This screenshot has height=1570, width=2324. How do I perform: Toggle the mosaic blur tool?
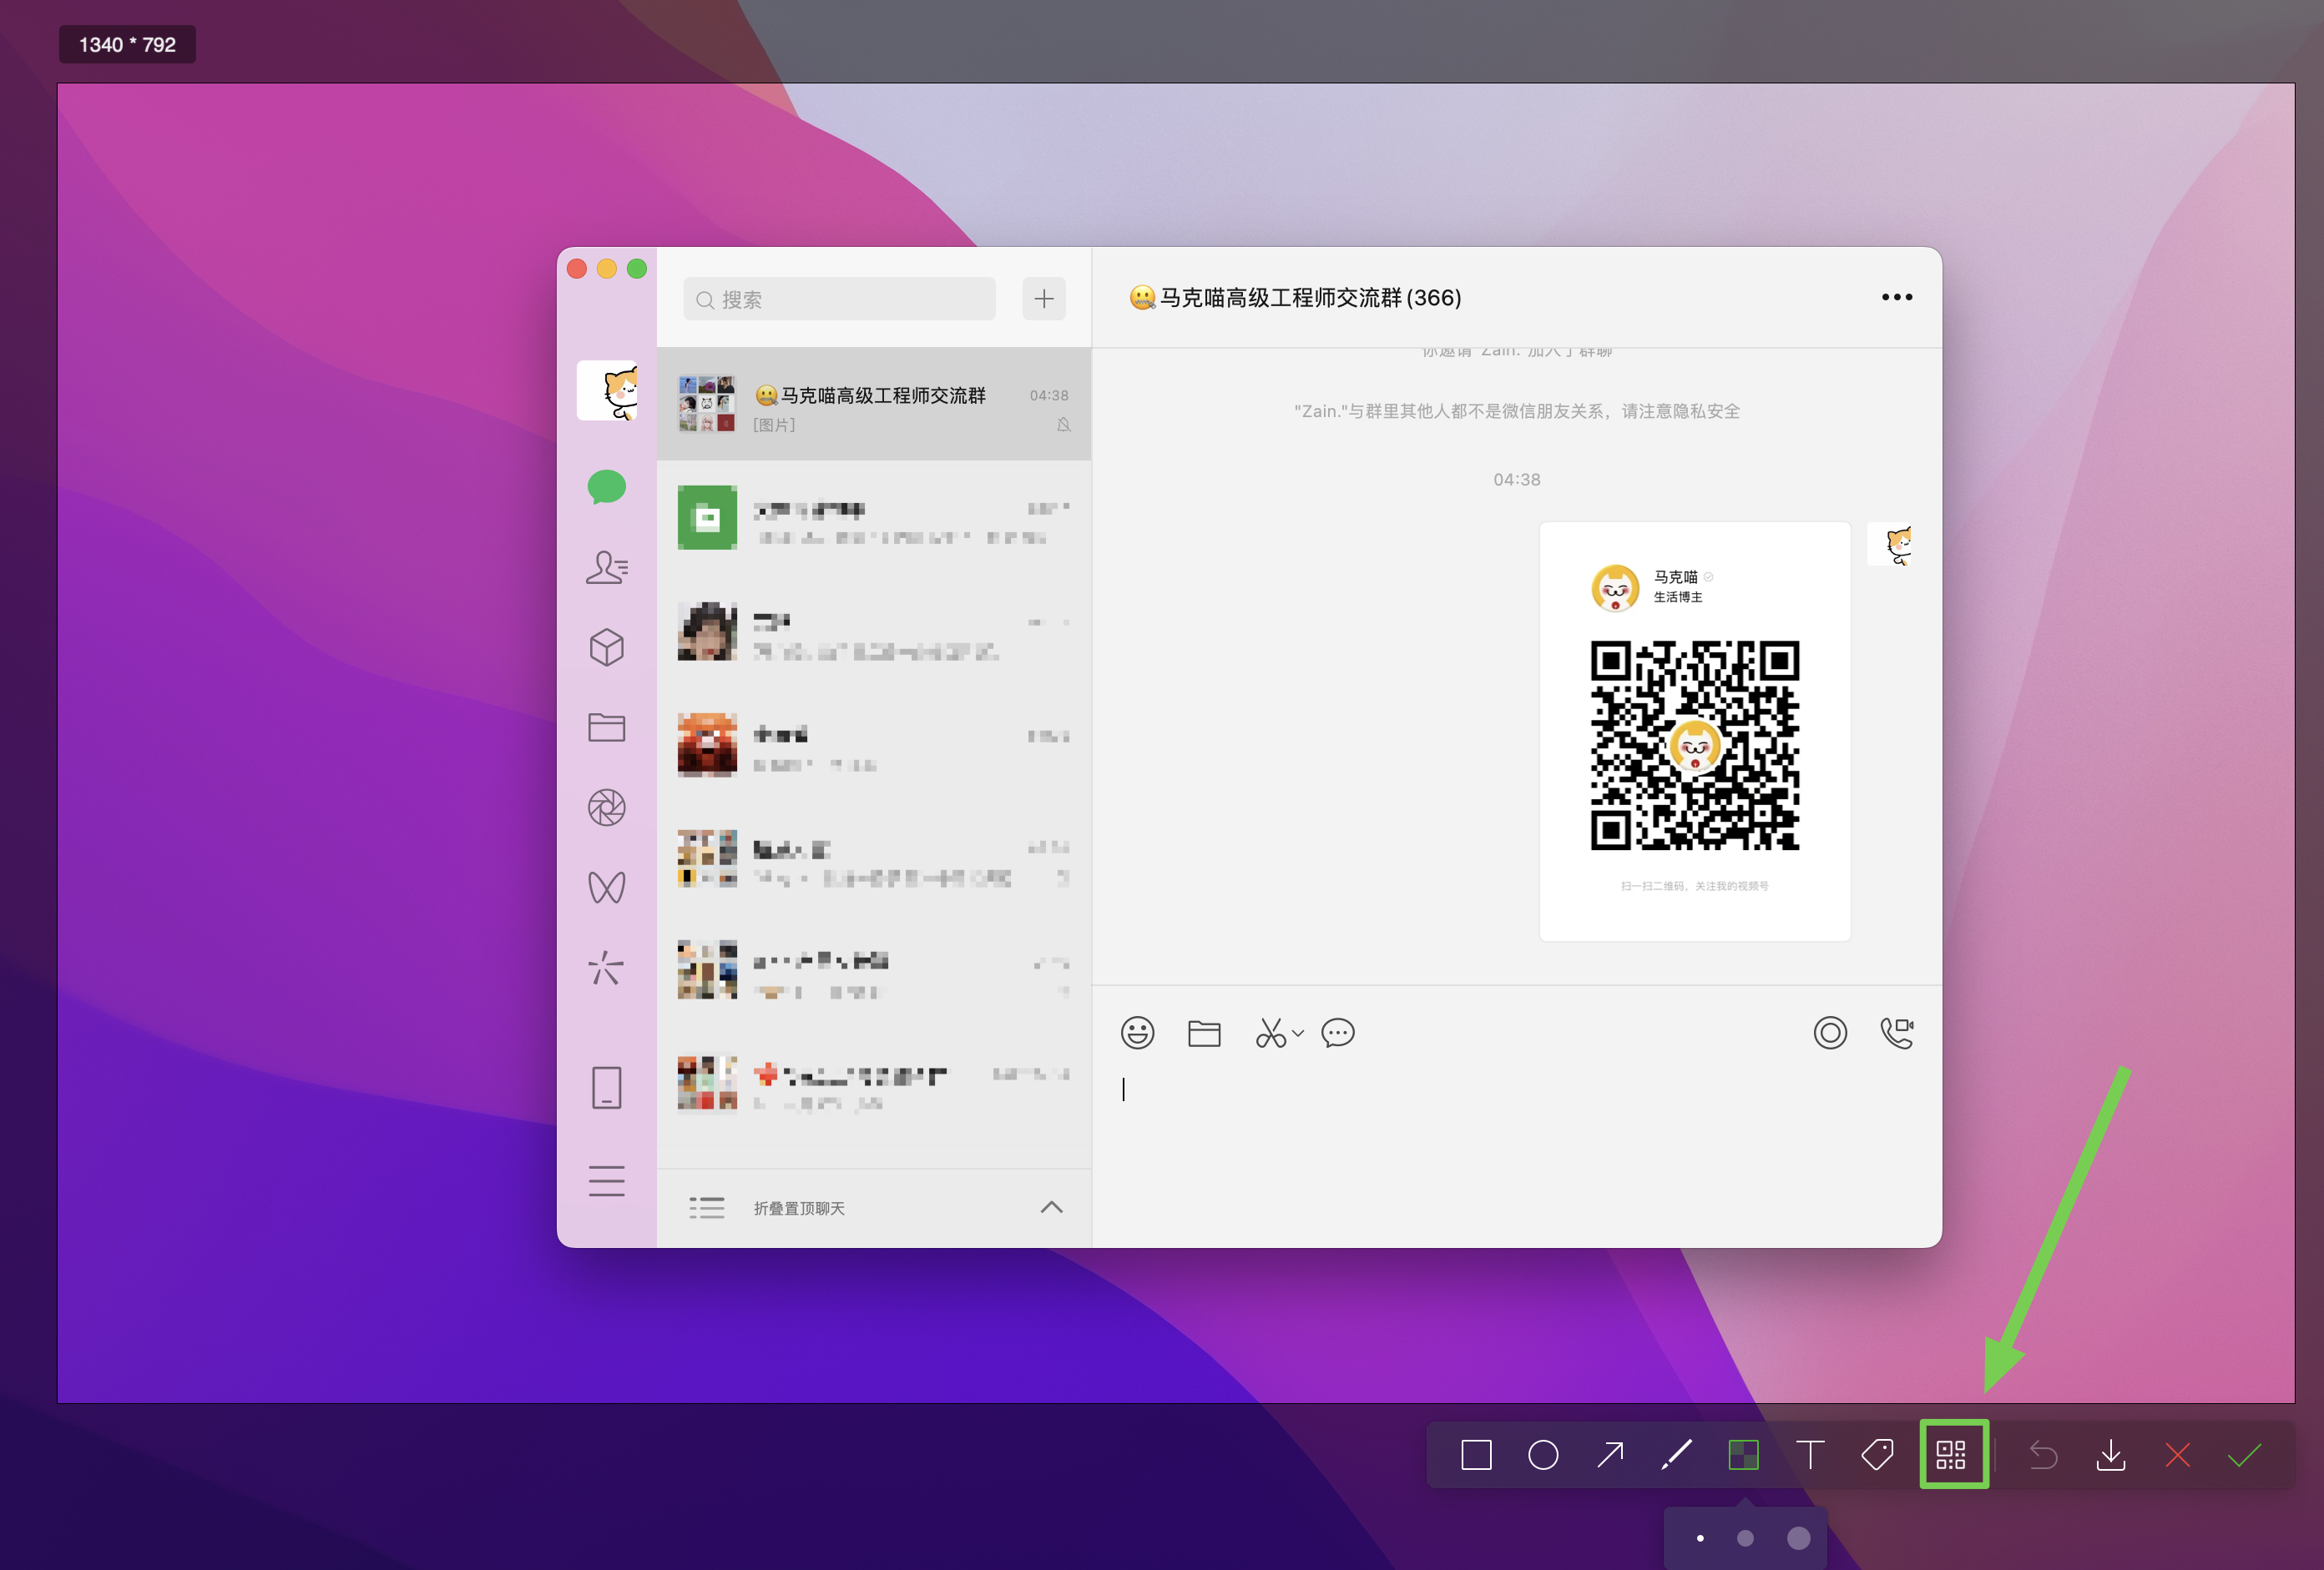tap(1743, 1455)
